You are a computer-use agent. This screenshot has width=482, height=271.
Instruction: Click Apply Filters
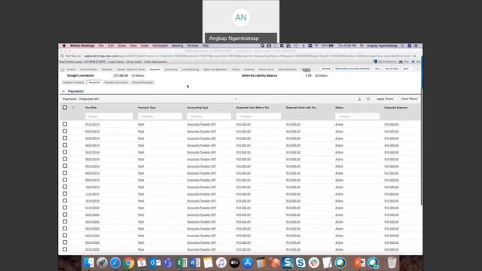[385, 99]
